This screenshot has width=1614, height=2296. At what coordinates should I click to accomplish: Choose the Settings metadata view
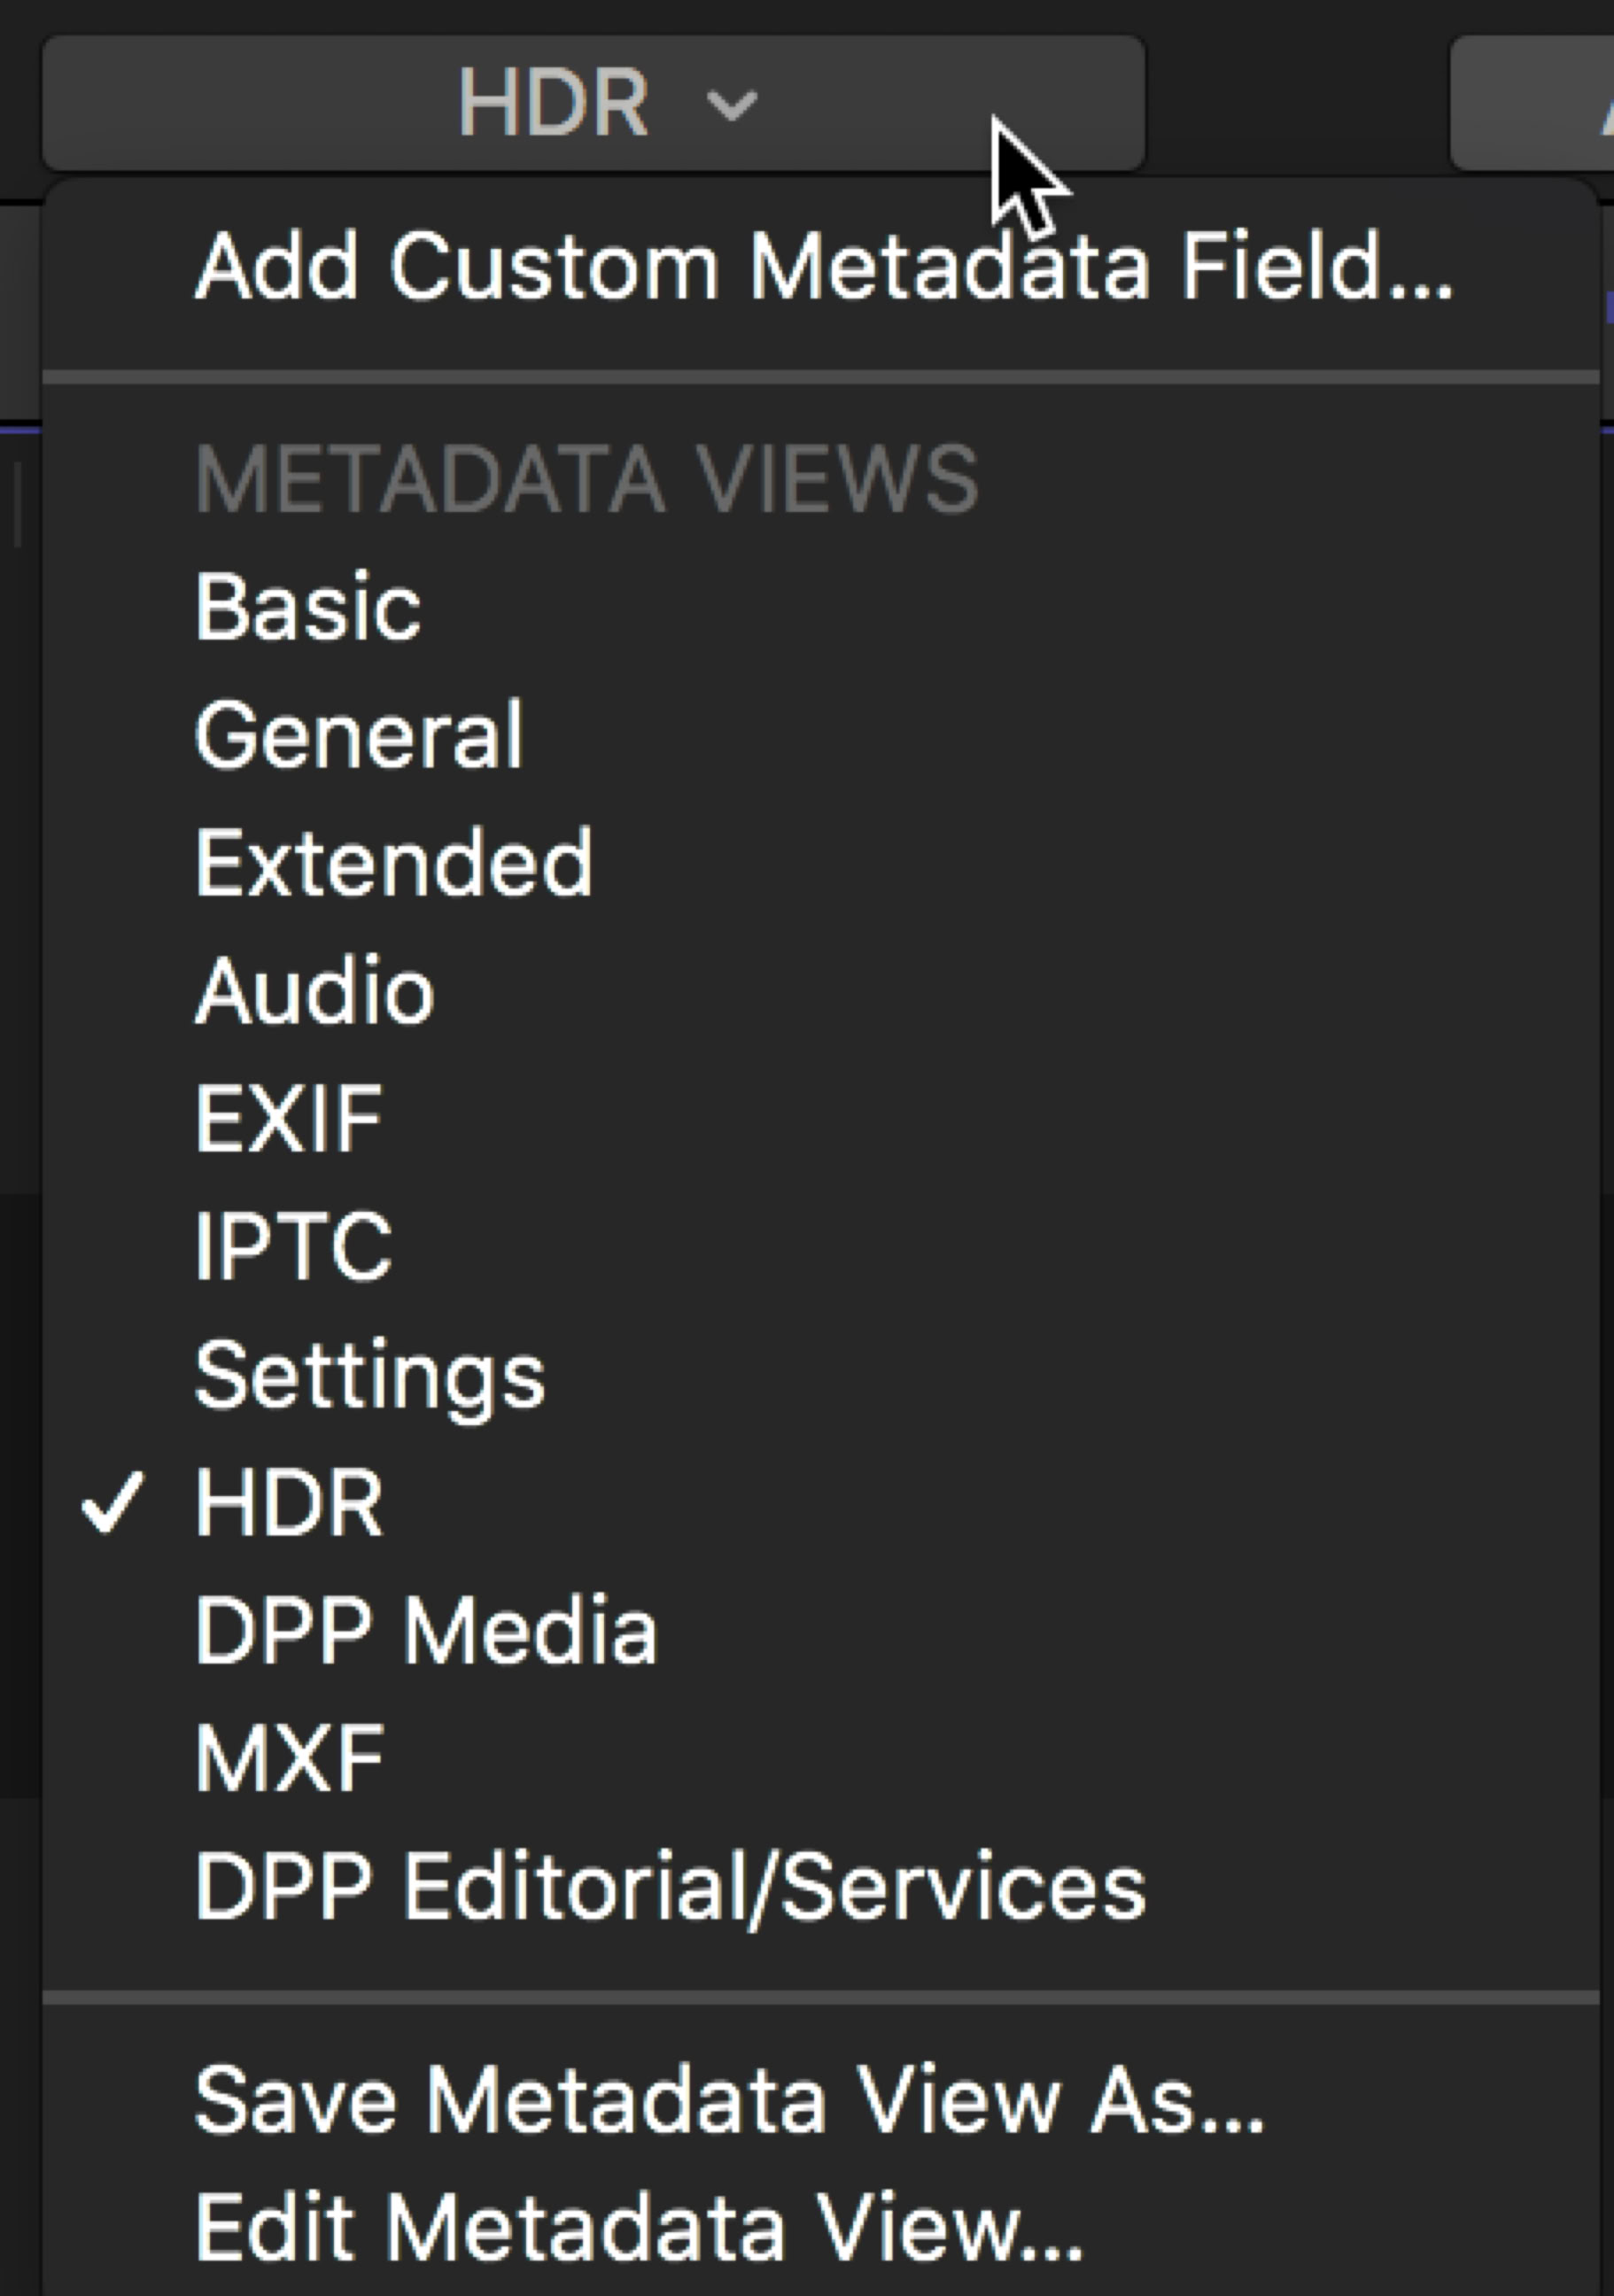click(370, 1375)
